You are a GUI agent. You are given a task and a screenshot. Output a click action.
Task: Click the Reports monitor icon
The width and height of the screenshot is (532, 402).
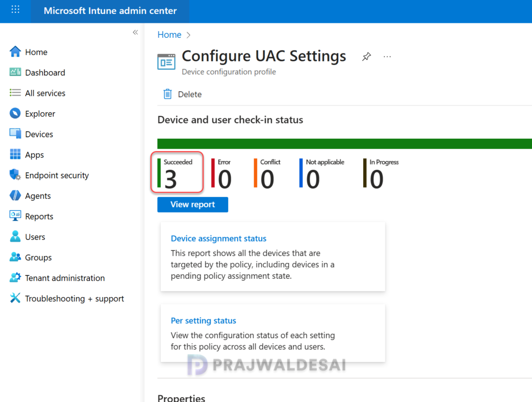[15, 216]
